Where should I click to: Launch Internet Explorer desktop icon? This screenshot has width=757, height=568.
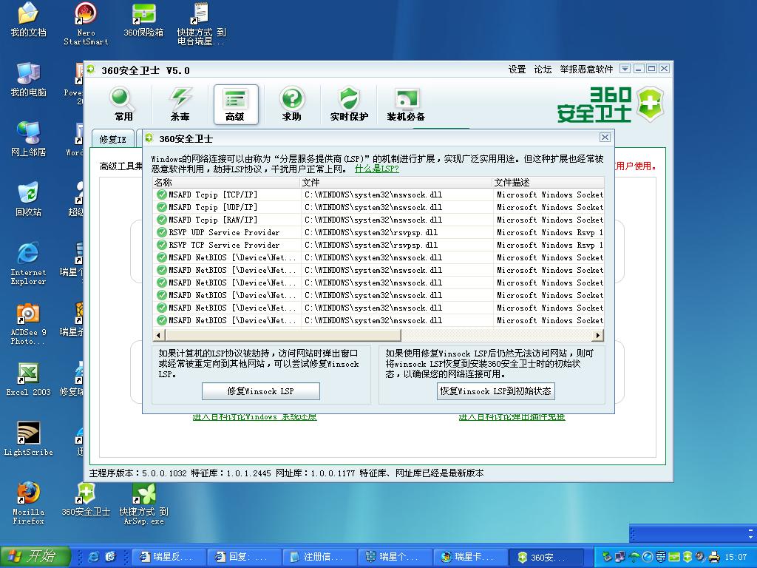point(29,264)
